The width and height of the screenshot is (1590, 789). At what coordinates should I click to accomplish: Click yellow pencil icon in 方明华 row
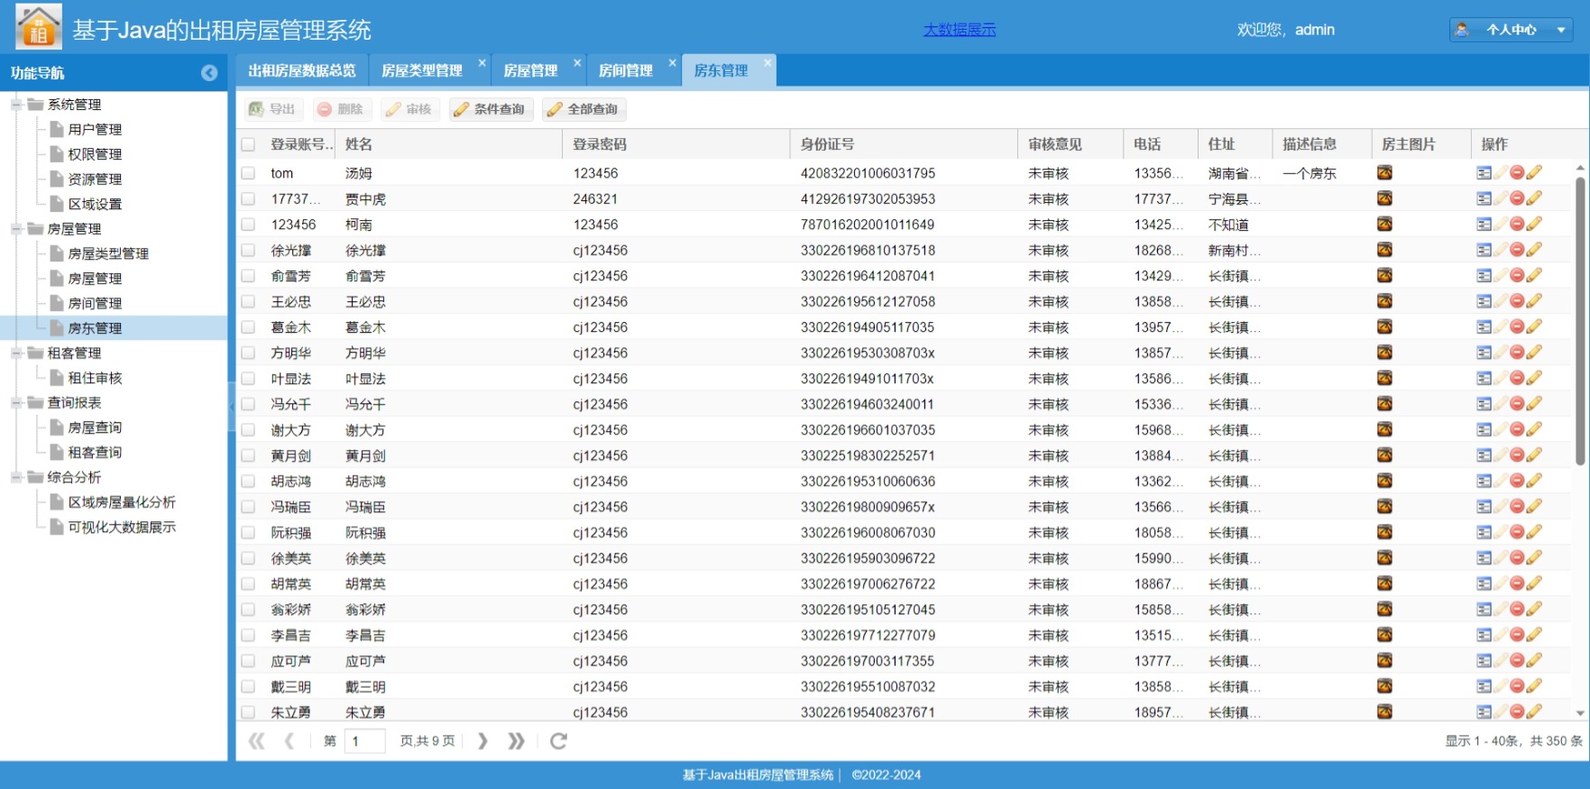coord(1534,353)
